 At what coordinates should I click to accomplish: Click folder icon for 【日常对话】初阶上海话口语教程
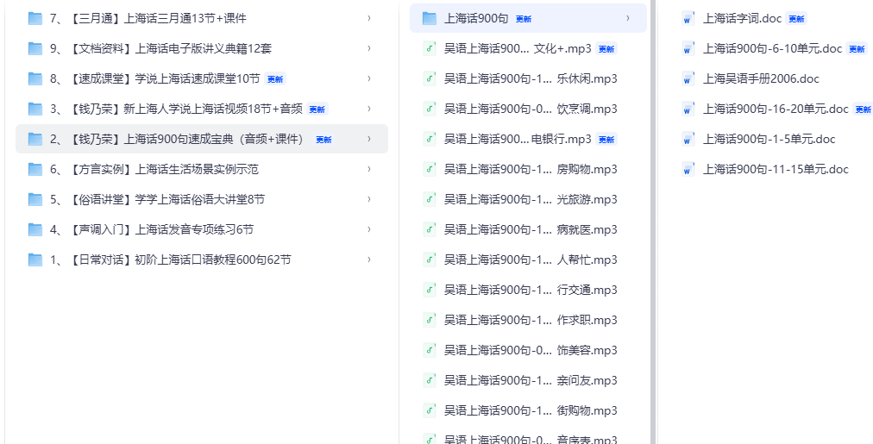point(35,260)
